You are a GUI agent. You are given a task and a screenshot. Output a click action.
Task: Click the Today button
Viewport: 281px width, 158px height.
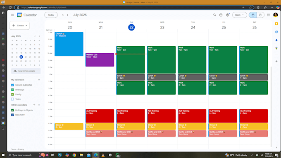[x=51, y=15]
